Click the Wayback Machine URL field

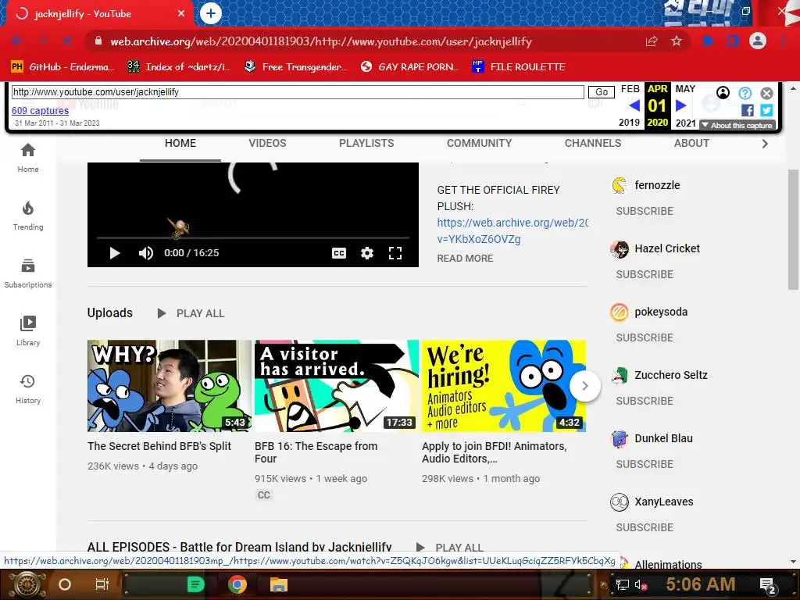pos(298,92)
